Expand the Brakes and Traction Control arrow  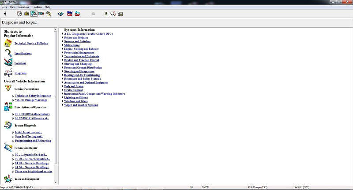[62, 60]
